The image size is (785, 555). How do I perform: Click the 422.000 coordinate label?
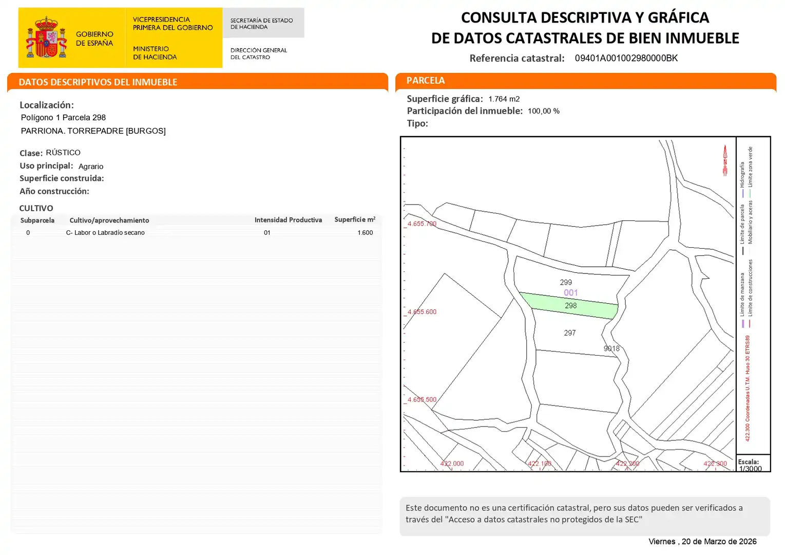(452, 464)
